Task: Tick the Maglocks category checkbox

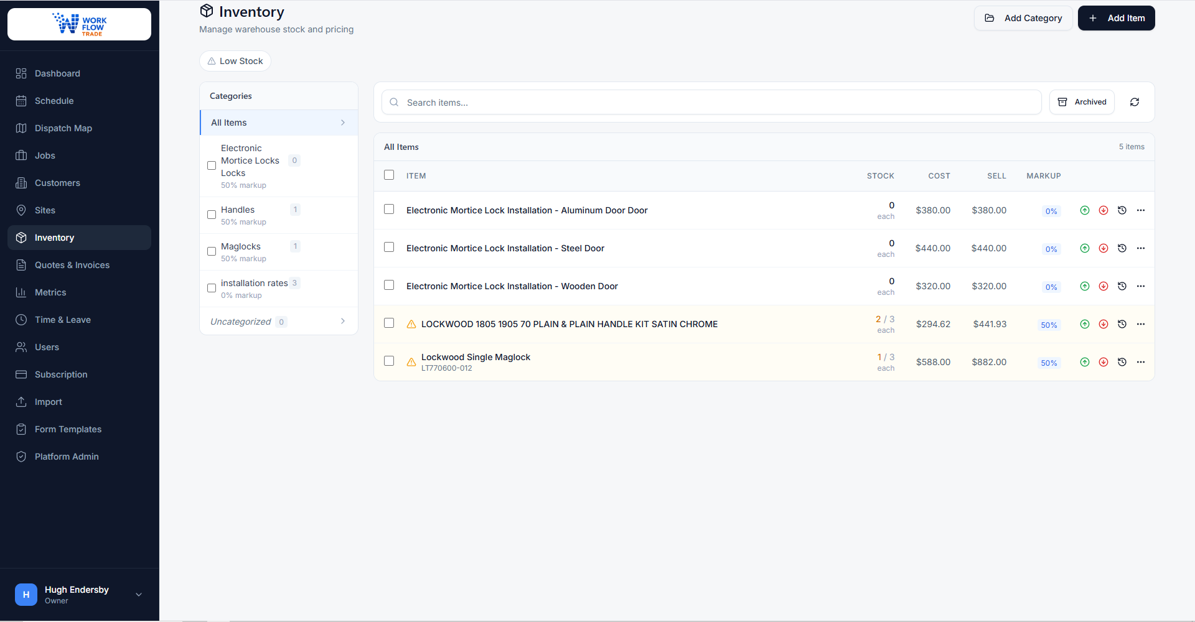Action: pyautogui.click(x=212, y=251)
